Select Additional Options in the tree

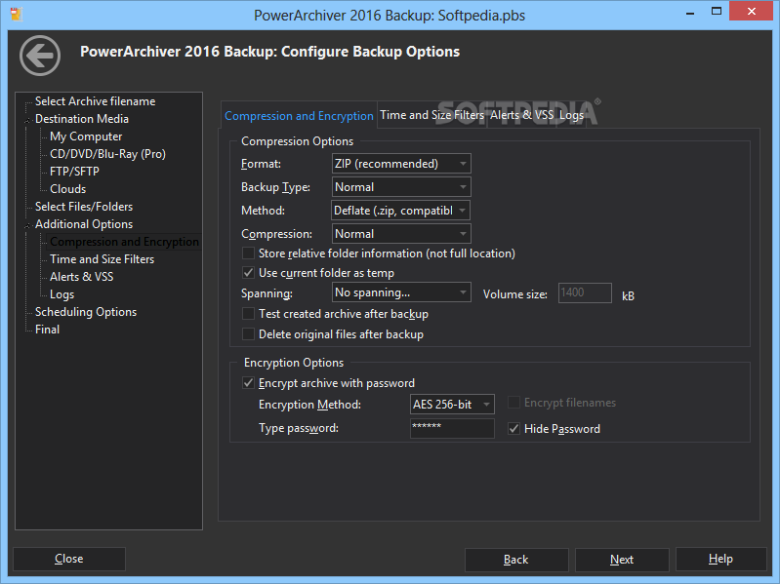84,224
